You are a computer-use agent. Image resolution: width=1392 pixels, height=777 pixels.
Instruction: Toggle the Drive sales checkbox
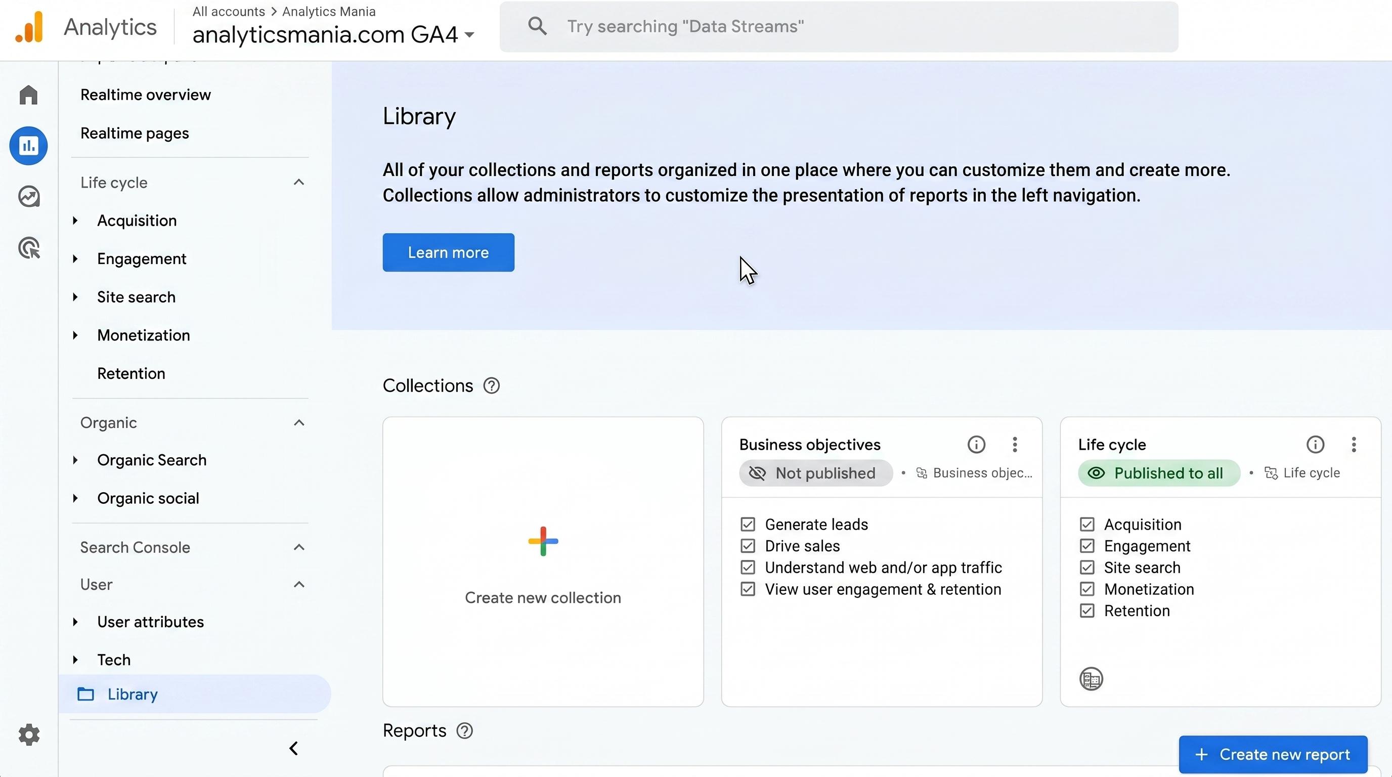(x=748, y=546)
